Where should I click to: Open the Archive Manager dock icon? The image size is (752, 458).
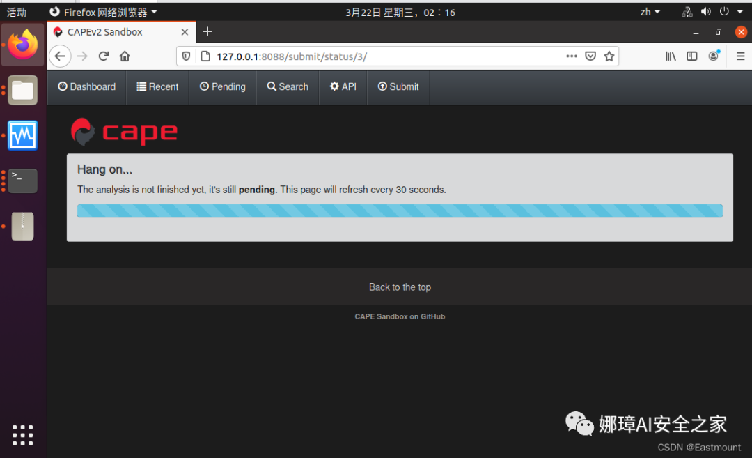click(22, 226)
